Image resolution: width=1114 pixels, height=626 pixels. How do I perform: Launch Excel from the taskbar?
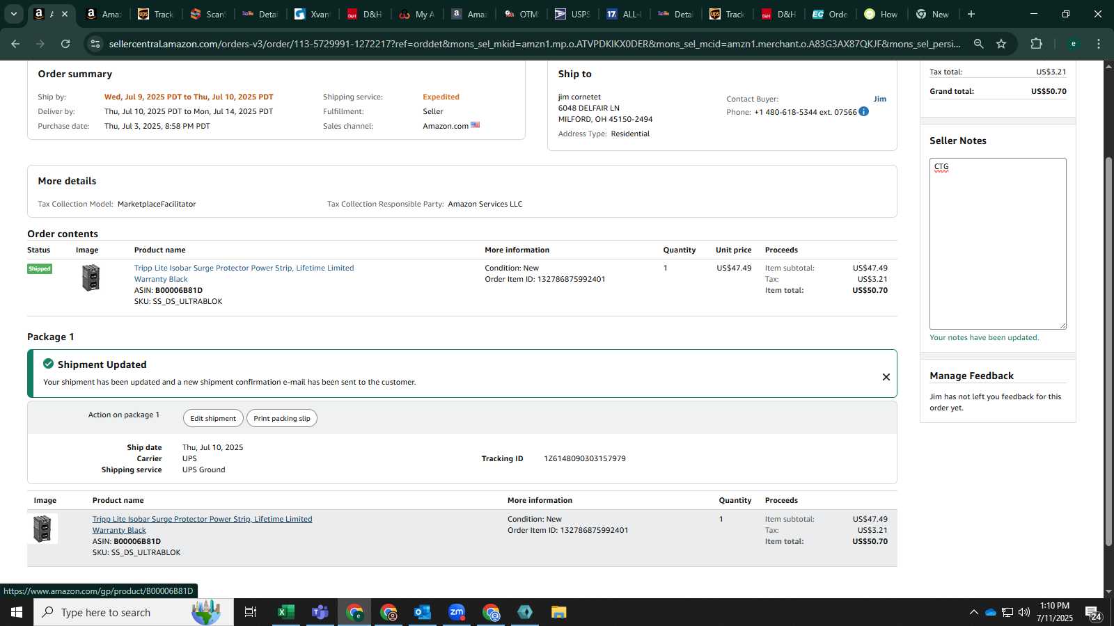pyautogui.click(x=285, y=612)
